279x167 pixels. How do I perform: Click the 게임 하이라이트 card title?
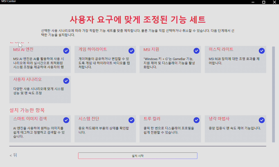click(x=93, y=49)
